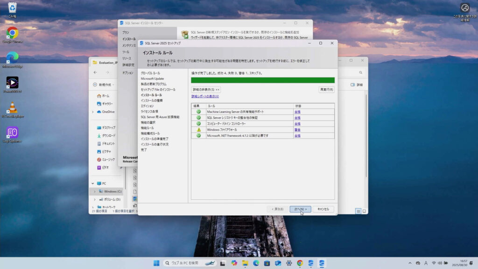Launch Copilot from the taskbar

(x=234, y=263)
